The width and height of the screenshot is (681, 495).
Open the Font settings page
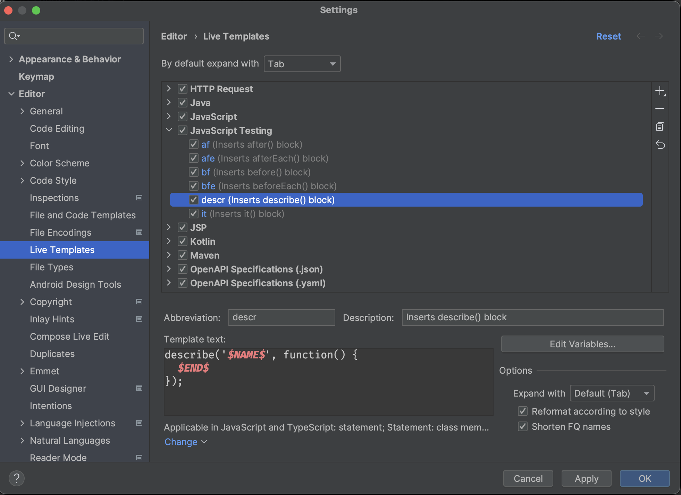coord(39,146)
